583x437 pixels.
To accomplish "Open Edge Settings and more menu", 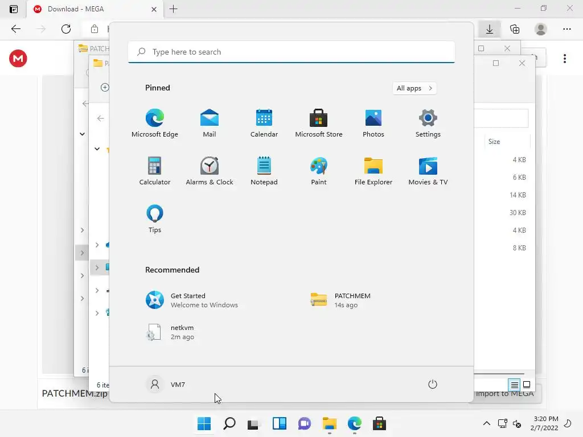I will 566,29.
